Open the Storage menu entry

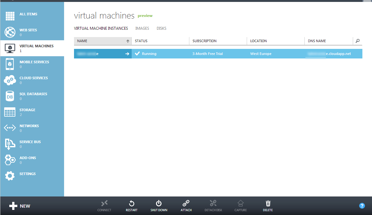click(x=32, y=112)
